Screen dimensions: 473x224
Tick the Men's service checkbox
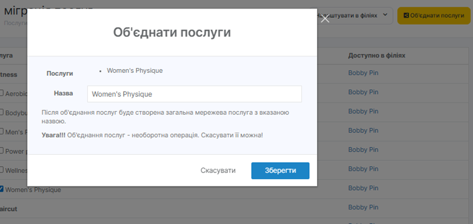pos(1,132)
